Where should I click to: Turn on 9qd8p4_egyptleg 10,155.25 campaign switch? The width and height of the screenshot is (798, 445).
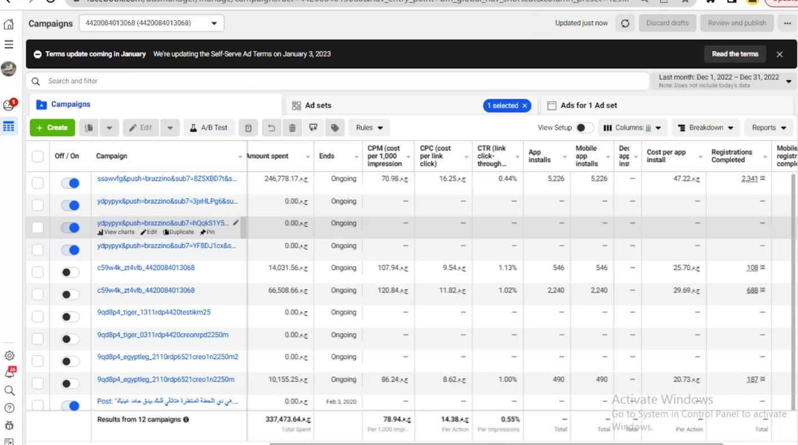coord(70,384)
